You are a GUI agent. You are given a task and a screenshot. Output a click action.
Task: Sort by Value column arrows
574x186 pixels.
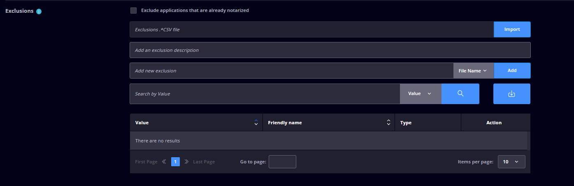256,123
